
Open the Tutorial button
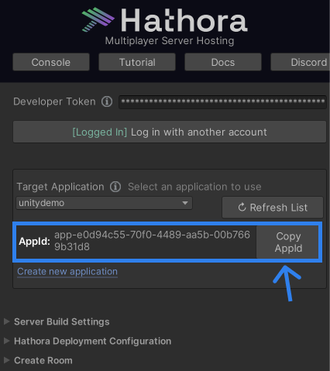(x=137, y=62)
